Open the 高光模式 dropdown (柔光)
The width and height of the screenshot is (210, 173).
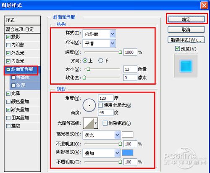[x=102, y=135]
